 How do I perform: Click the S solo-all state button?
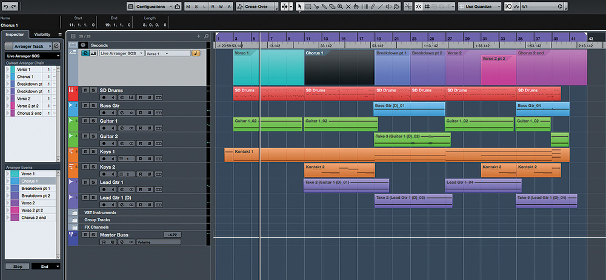coord(196,7)
